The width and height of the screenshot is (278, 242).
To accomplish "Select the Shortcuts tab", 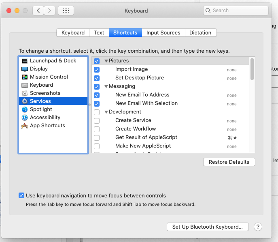I will point(125,33).
